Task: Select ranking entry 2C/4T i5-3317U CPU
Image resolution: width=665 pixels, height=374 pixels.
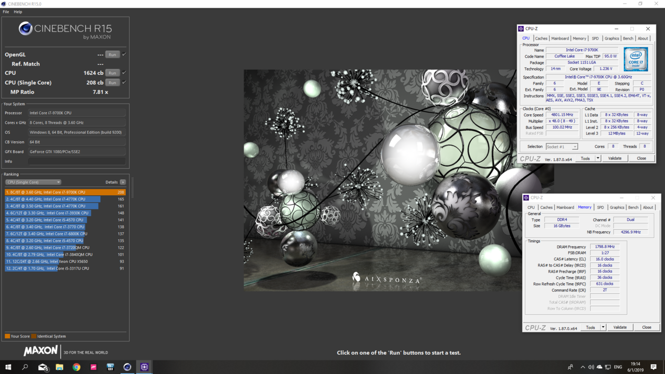Action: point(65,269)
